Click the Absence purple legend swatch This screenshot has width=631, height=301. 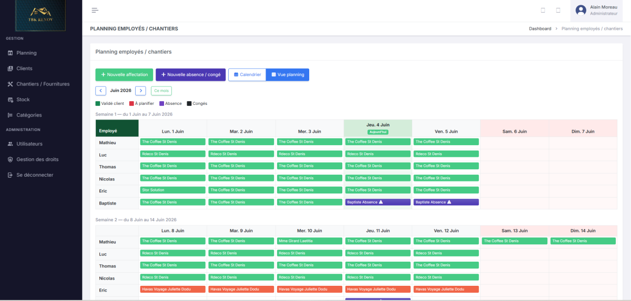[161, 103]
